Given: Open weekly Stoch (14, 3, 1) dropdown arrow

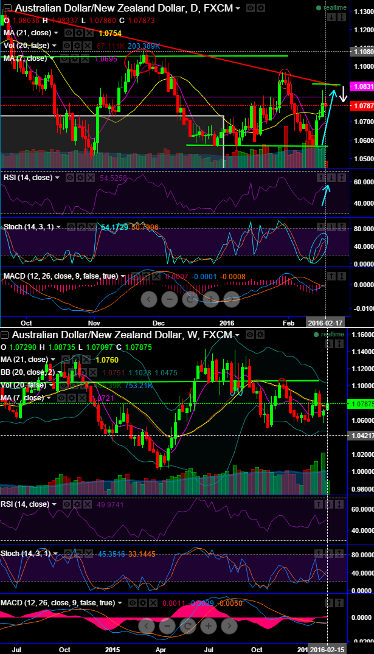Looking at the screenshot, I should [x=55, y=554].
